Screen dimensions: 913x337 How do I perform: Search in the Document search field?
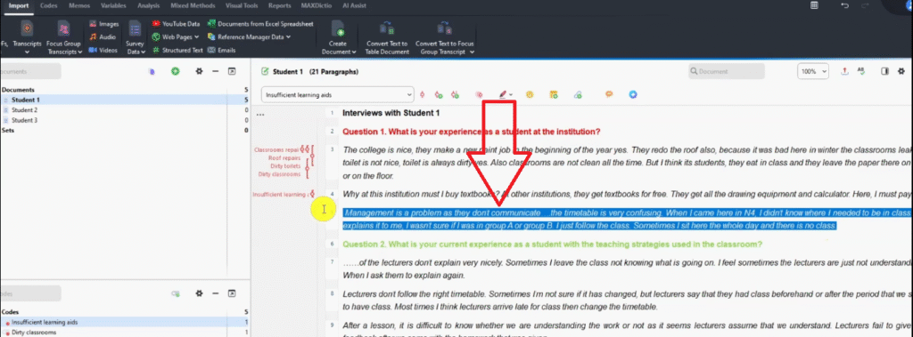click(x=726, y=71)
